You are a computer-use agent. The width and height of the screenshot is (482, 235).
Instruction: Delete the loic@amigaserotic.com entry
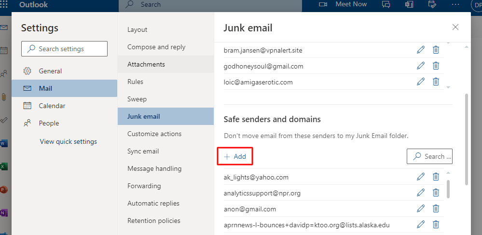(436, 82)
